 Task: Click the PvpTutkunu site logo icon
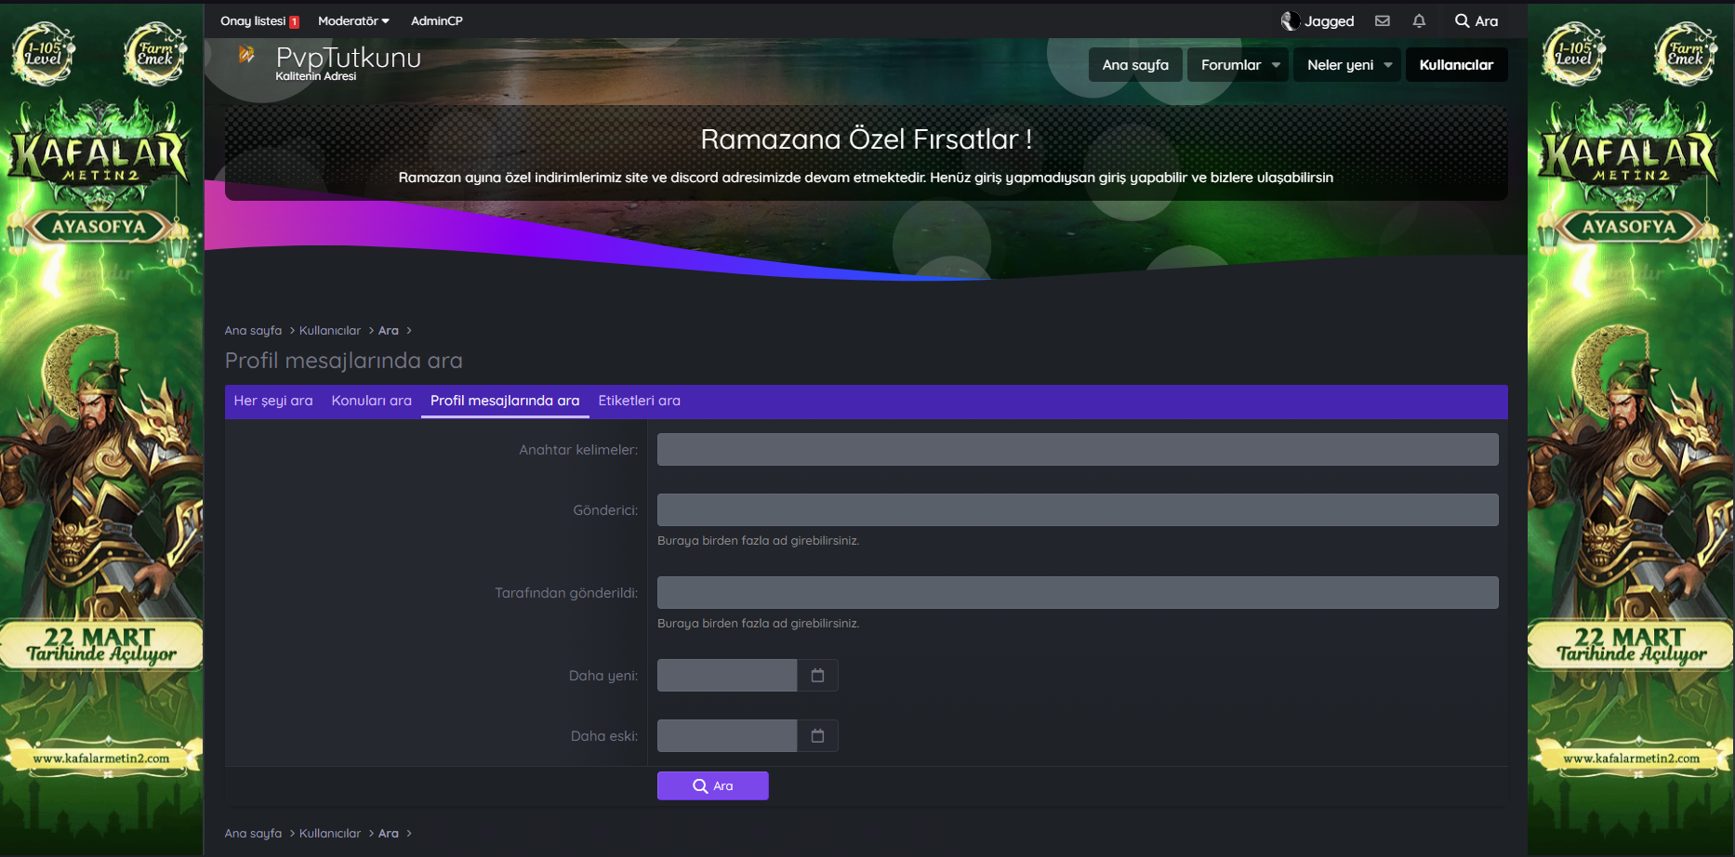246,55
